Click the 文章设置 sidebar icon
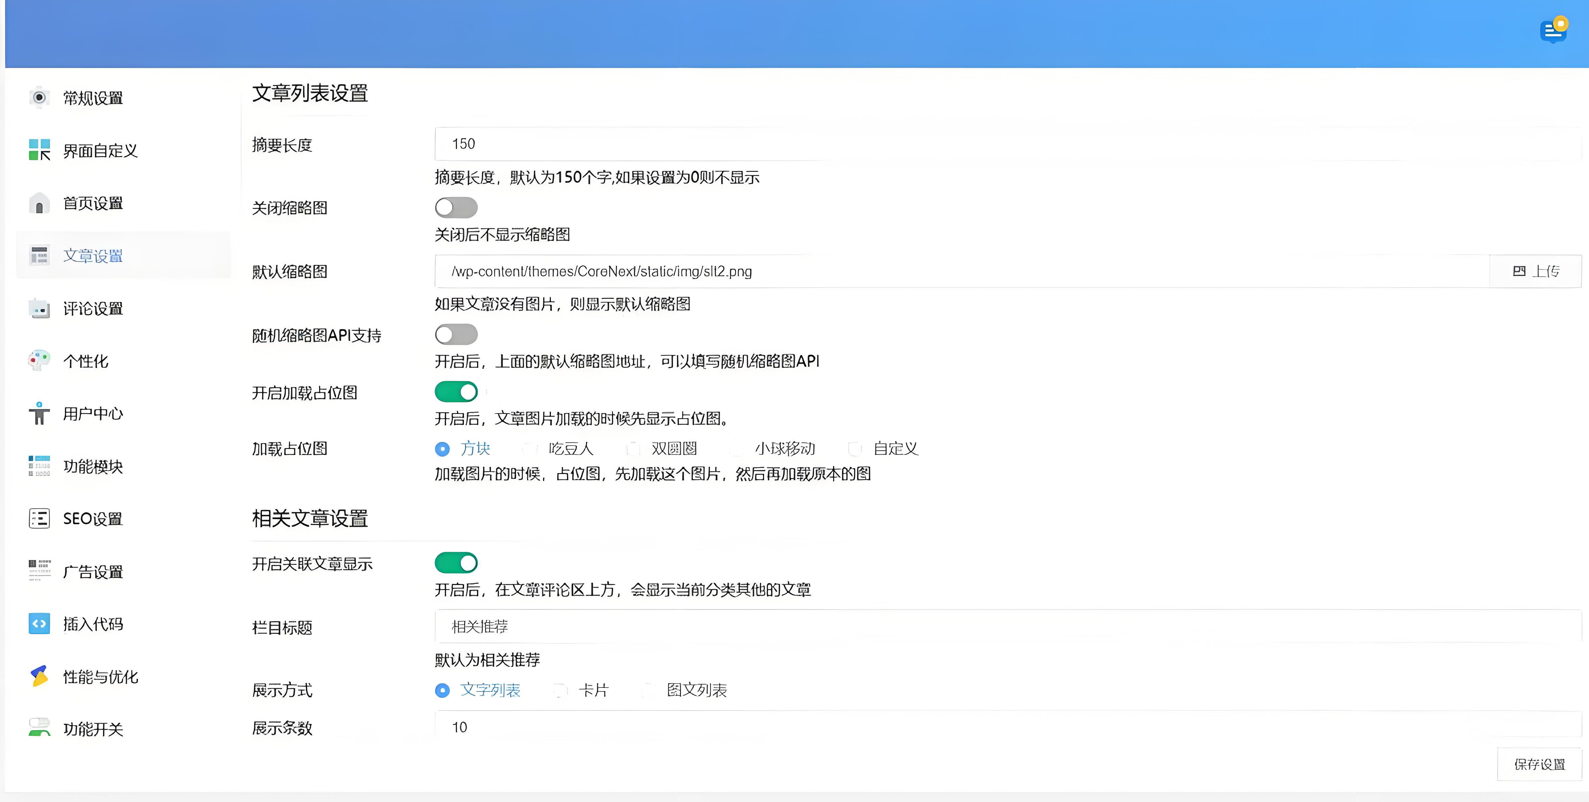 pyautogui.click(x=39, y=255)
